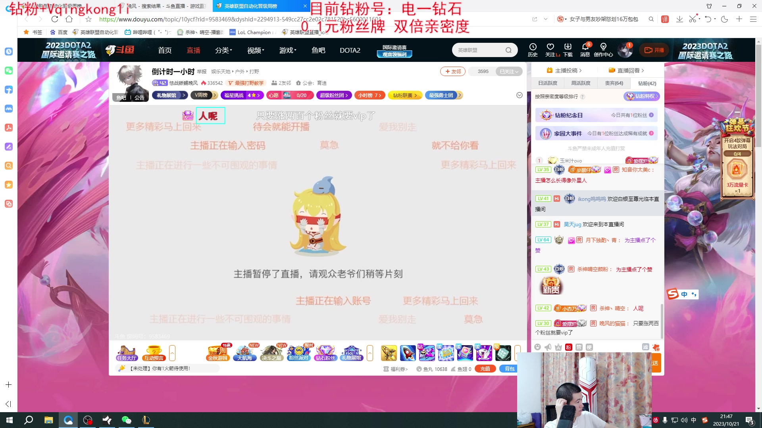Screen dimensions: 762x428
Task: Open 大航海 ship activity icon
Action: (x=244, y=353)
